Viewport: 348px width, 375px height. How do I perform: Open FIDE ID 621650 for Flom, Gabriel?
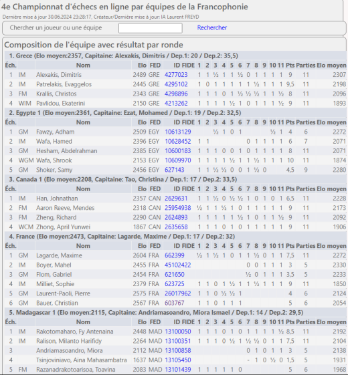[x=175, y=275]
